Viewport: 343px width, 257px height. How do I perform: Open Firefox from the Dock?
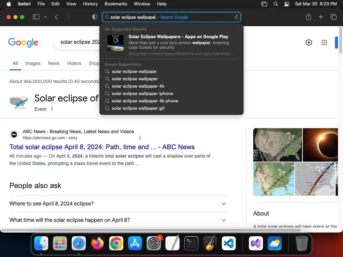point(97,243)
